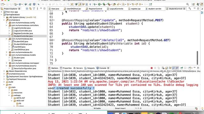The image size is (204, 114).
Task: Collapse the updateStudent method fold marker
Action: click(54, 20)
